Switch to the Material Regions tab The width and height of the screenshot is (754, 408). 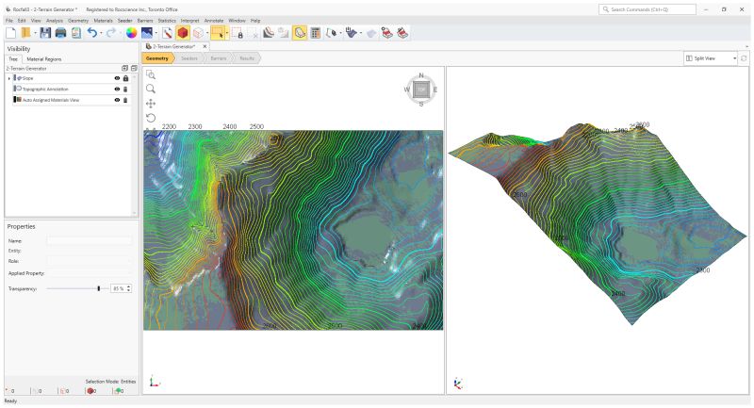(x=43, y=59)
